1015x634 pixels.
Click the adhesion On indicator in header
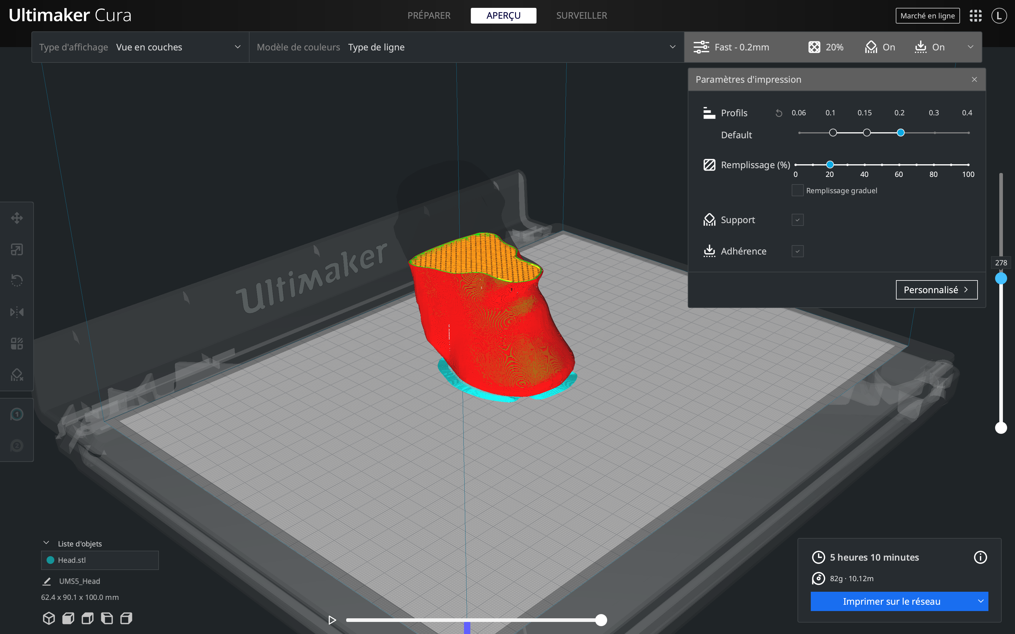click(x=930, y=47)
